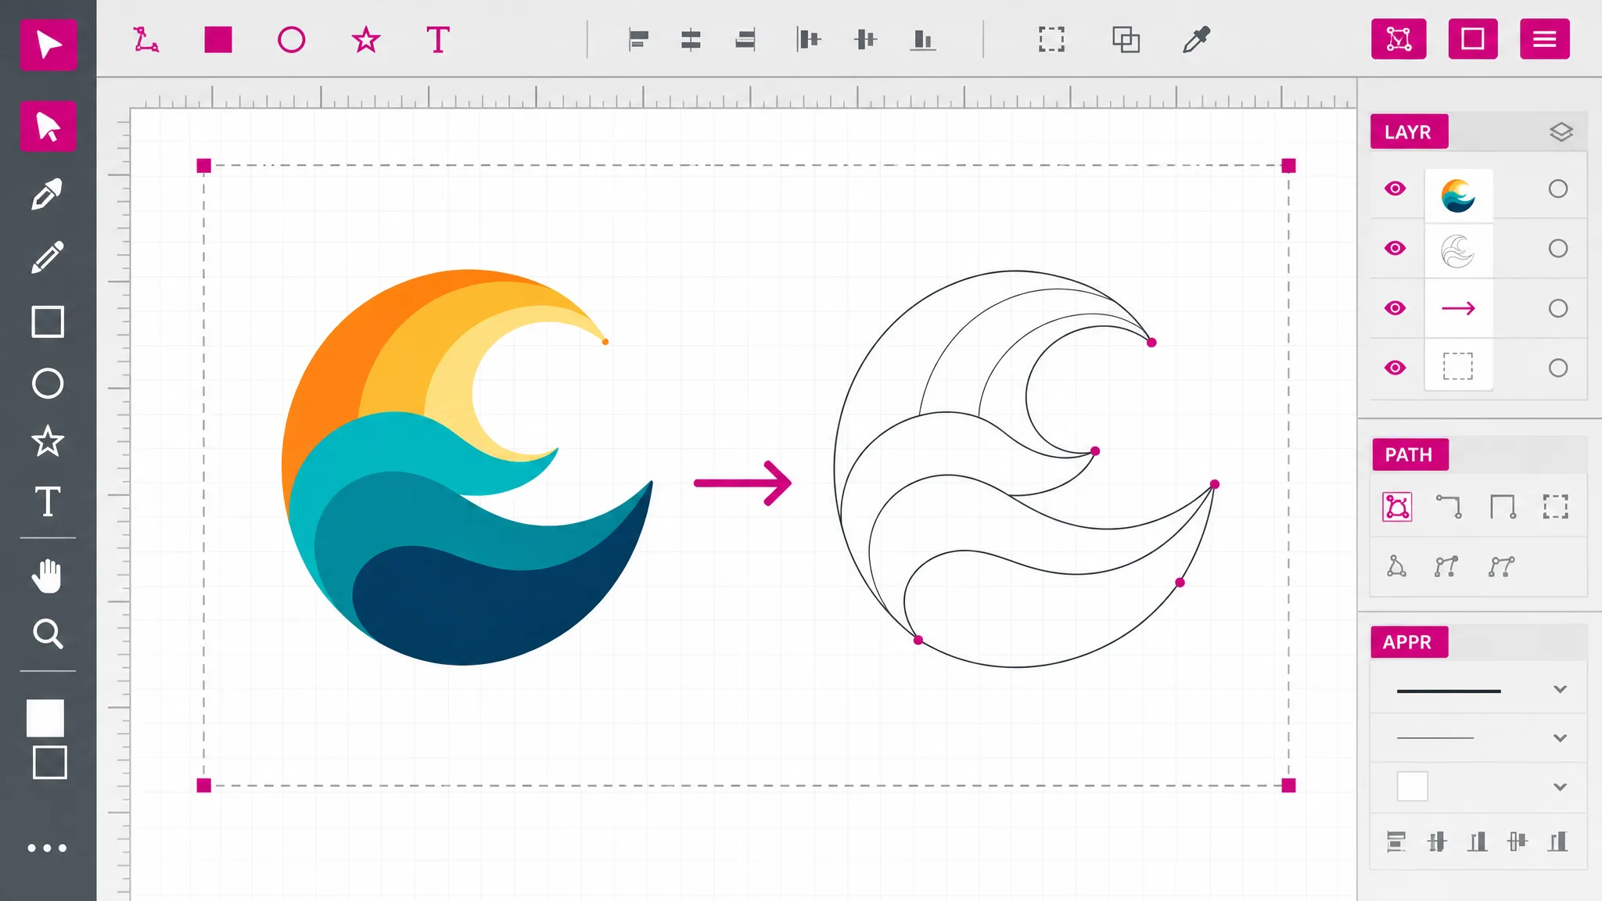
Task: Select the pencil tool in sidebar
Action: 47,257
